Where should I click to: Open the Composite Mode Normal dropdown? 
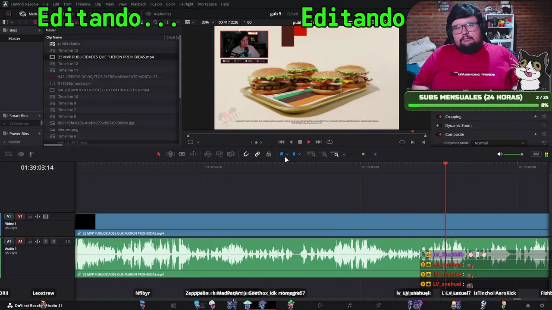pyautogui.click(x=499, y=143)
